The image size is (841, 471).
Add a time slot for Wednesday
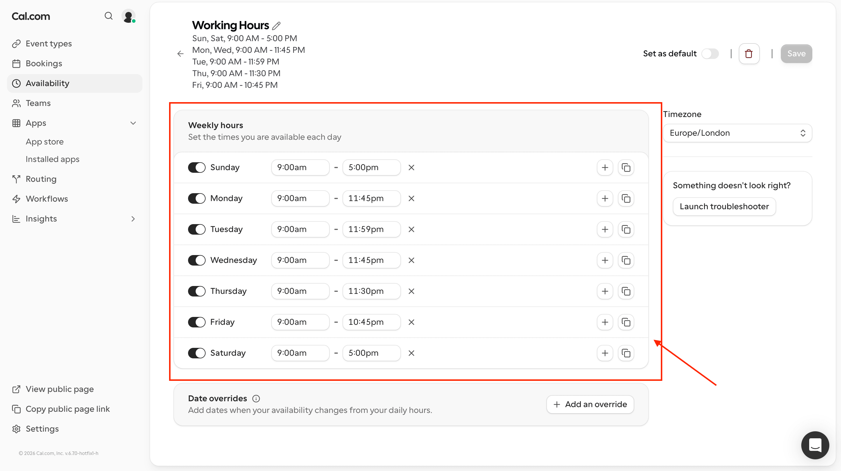[x=605, y=260]
